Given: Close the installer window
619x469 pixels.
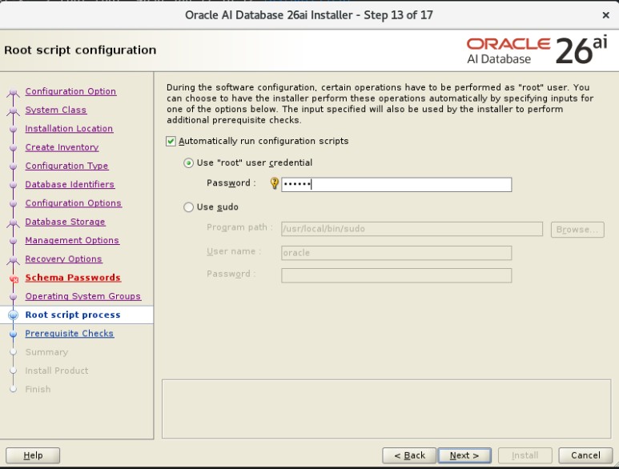Looking at the screenshot, I should (605, 15).
